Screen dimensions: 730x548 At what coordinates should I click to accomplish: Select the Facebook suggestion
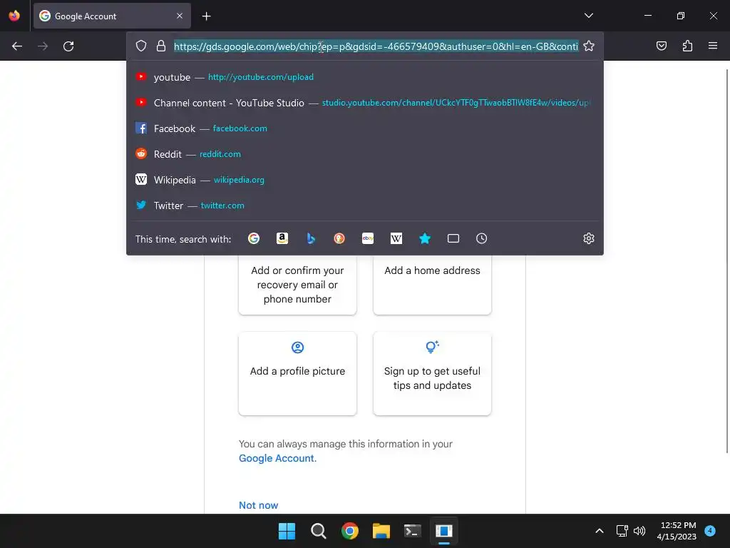tap(365, 128)
